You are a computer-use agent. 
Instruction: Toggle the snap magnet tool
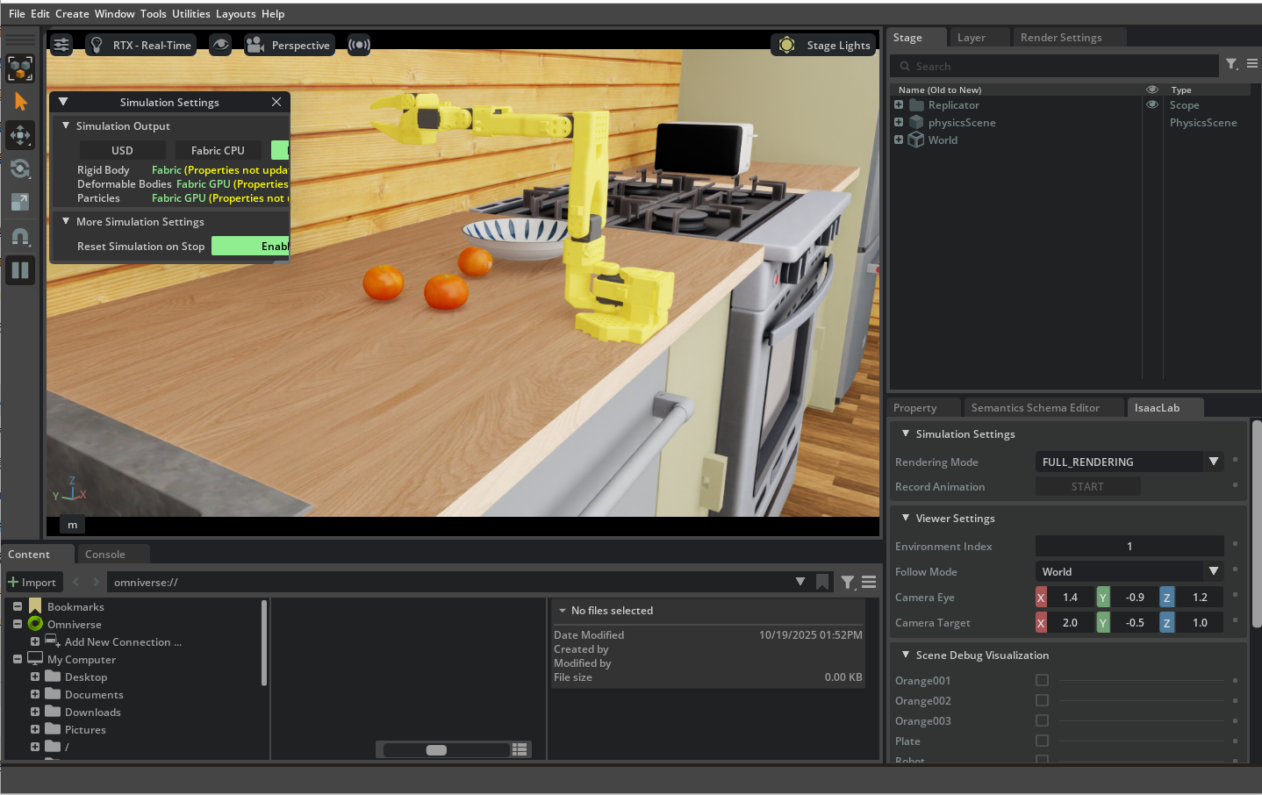pos(20,236)
